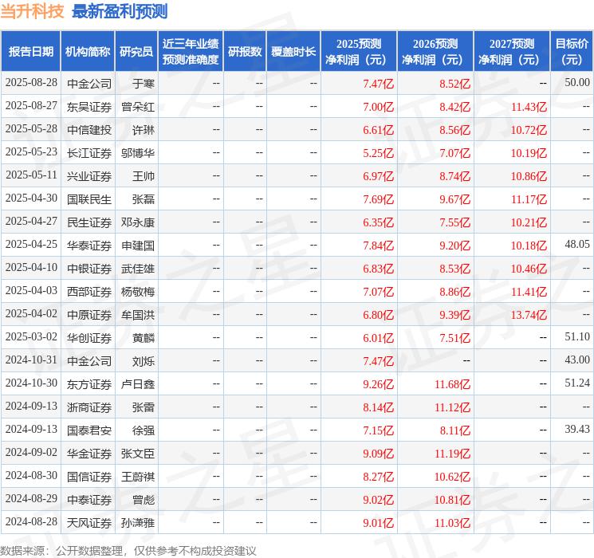This screenshot has width=594, height=558.
Task: Click the 10.62亿 forecast value
Action: click(452, 477)
